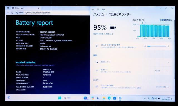The height and width of the screenshot is (106, 178).
Task: Close the Battery report browser tab
Action: (x=39, y=8)
